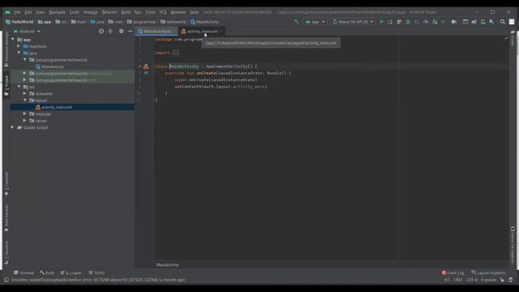Collapse the java folder
Image resolution: width=519 pixels, height=292 pixels.
[19, 53]
